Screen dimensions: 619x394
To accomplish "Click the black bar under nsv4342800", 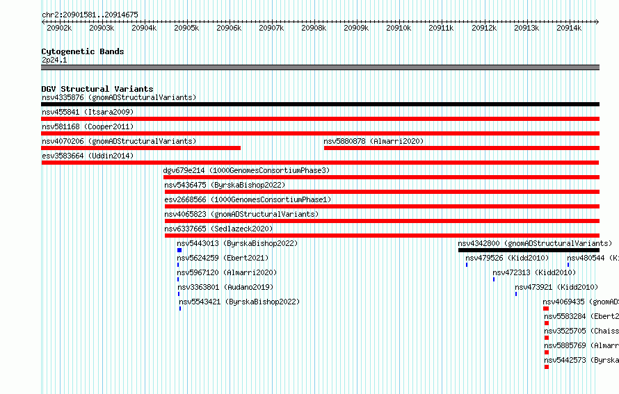I will click(529, 250).
